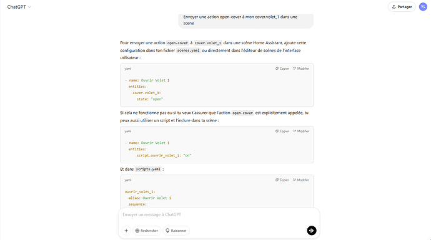431x240 pixels.
Task: Copy the first yaml code block
Action: pos(282,69)
